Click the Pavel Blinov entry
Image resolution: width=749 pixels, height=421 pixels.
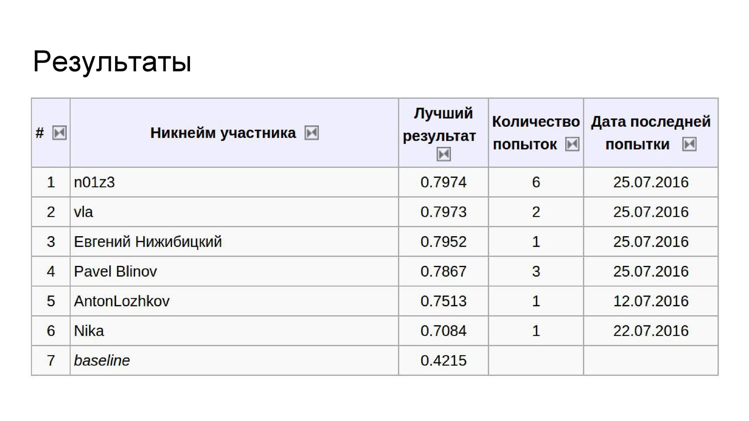click(115, 271)
